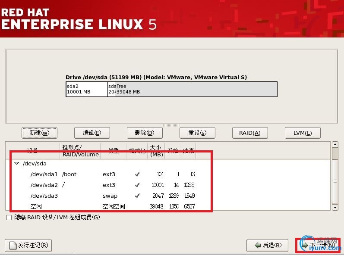Click the 重设(S) reset button
The width and height of the screenshot is (344, 255).
click(x=197, y=133)
